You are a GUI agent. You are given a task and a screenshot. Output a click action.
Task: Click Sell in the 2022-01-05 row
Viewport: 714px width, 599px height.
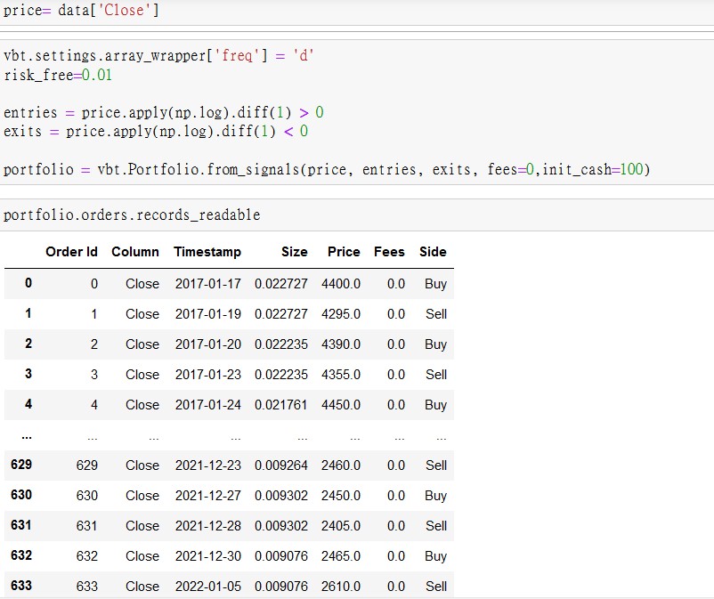coord(436,587)
